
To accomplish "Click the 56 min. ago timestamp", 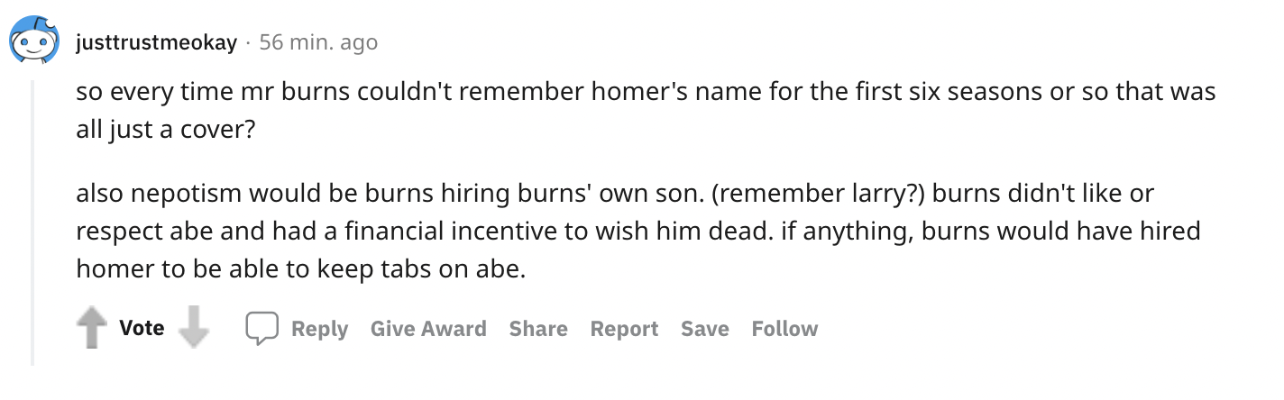I will 318,42.
